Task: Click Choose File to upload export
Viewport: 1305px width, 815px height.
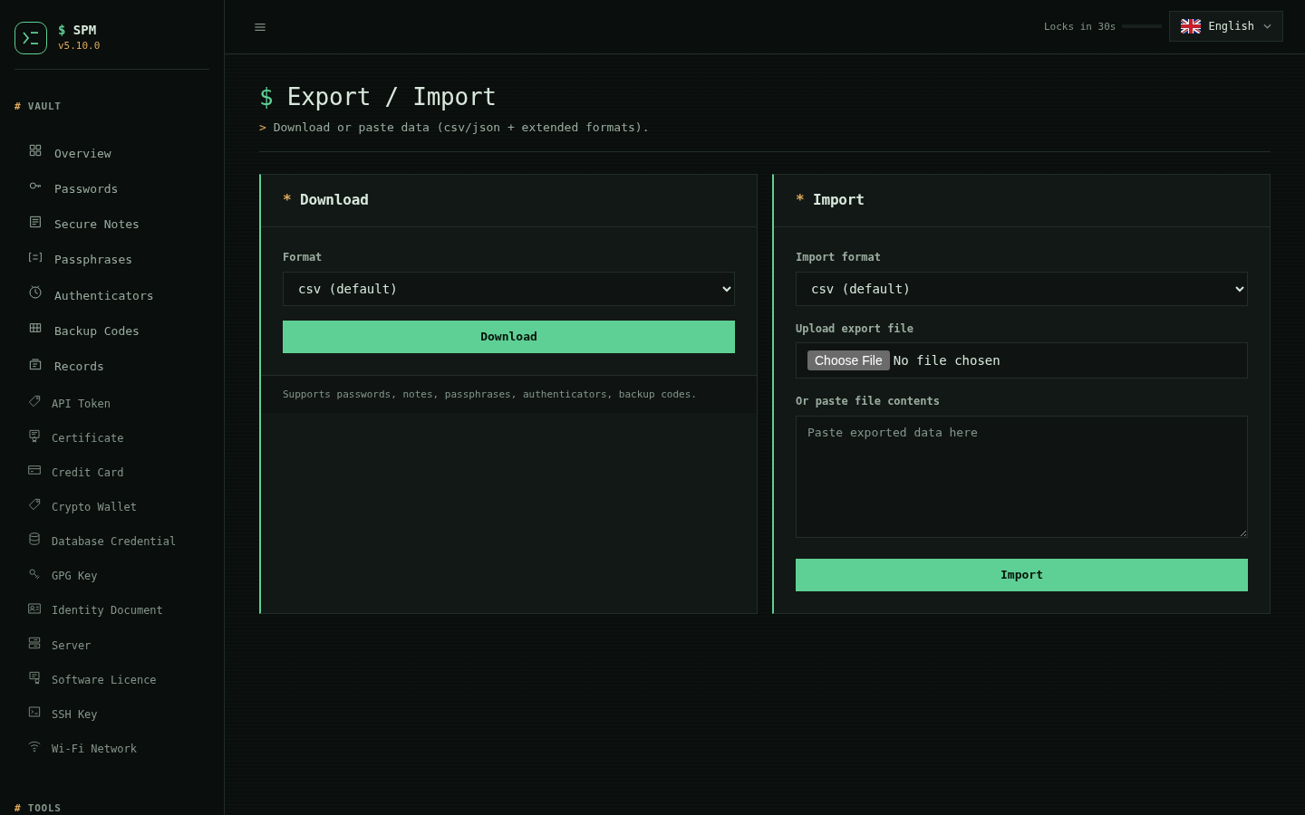Action: click(x=848, y=360)
